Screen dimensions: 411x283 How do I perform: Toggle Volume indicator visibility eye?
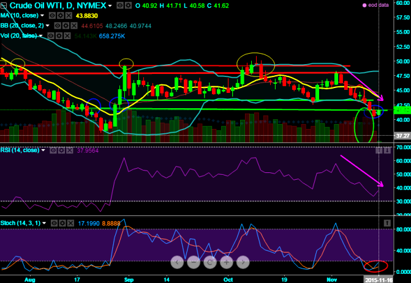pos(51,36)
